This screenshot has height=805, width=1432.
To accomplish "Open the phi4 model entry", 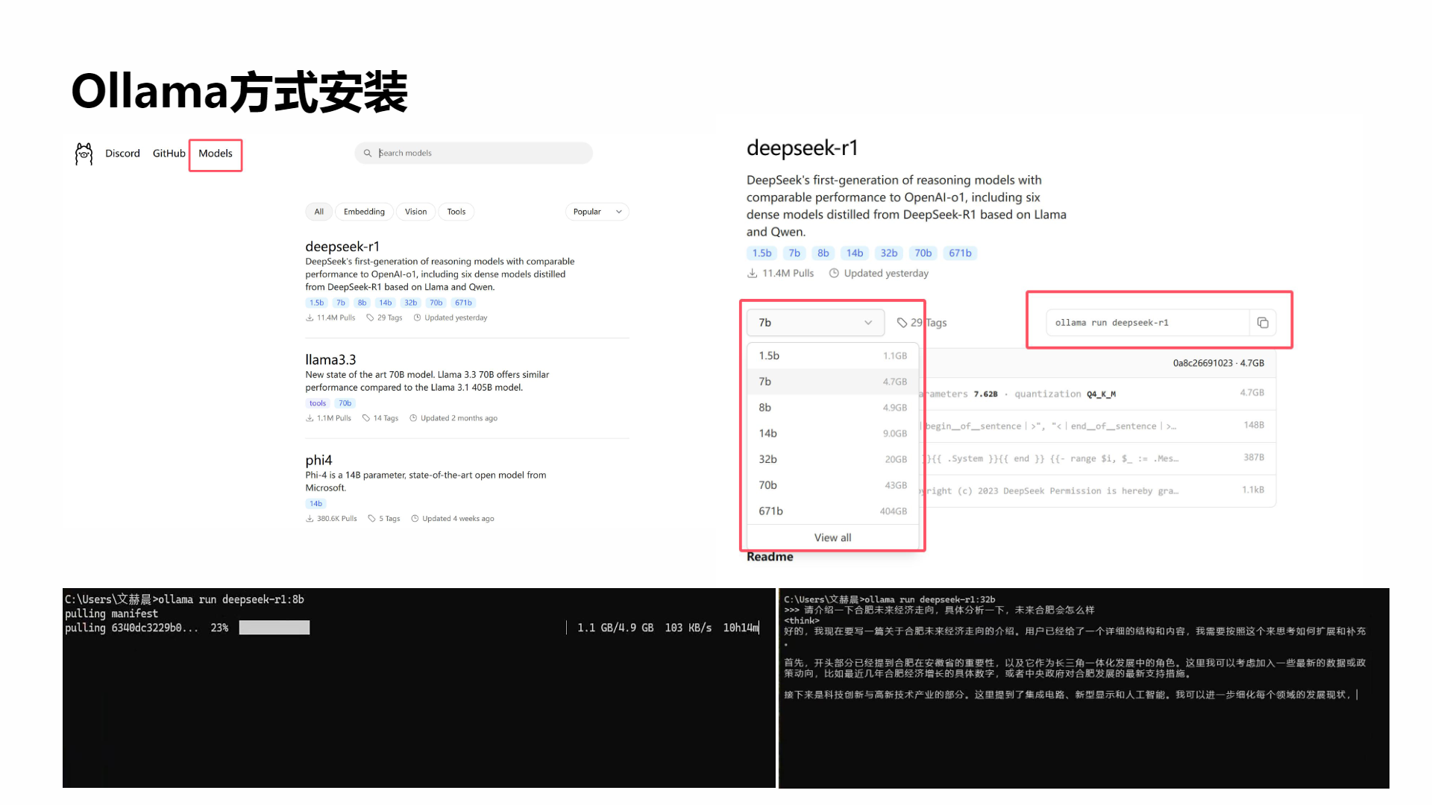I will [x=318, y=461].
